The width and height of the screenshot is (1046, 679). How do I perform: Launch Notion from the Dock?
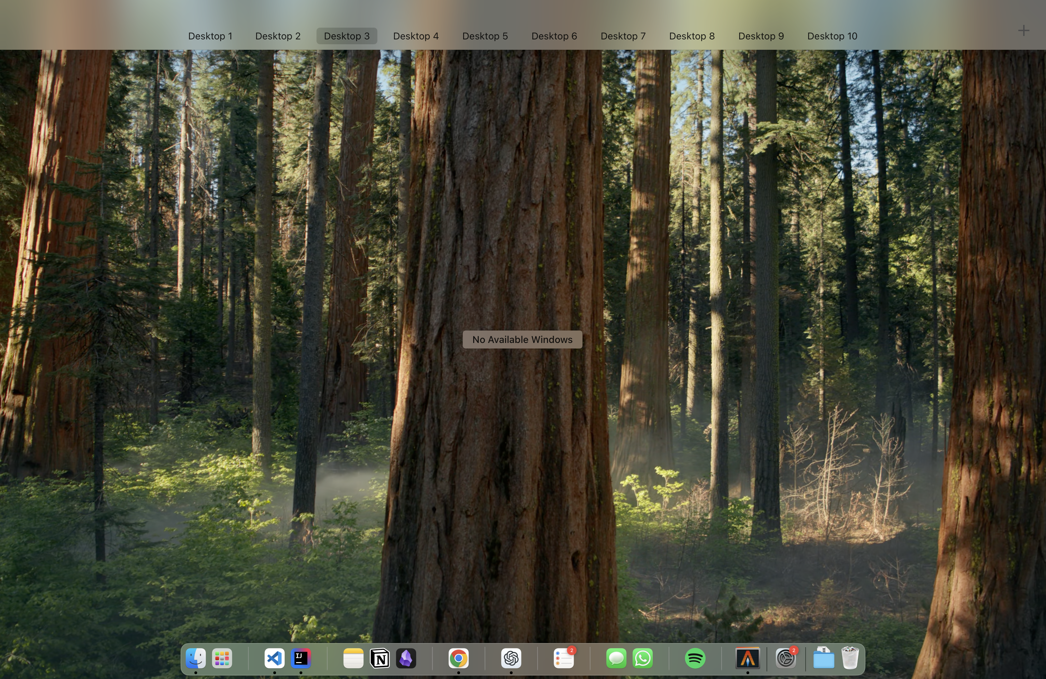pos(380,658)
